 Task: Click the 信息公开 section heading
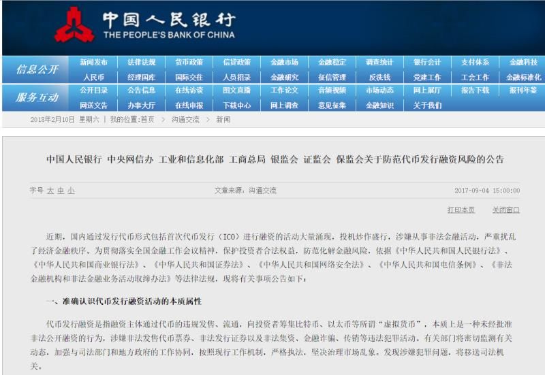(37, 69)
